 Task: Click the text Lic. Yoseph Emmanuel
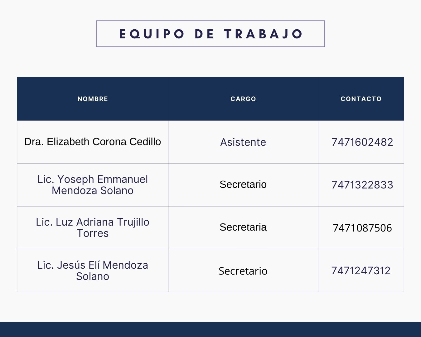click(93, 179)
